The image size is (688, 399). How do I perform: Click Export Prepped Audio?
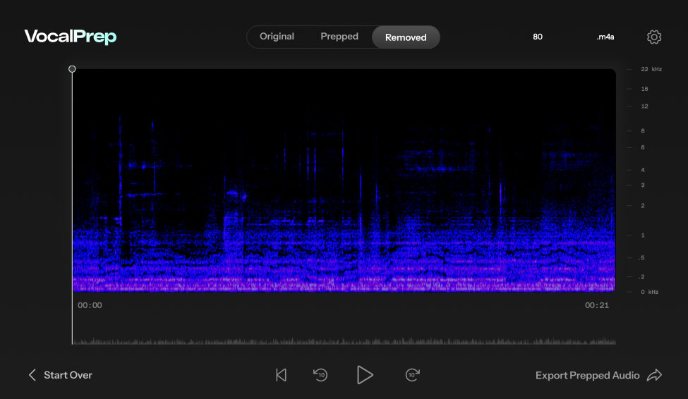point(588,375)
